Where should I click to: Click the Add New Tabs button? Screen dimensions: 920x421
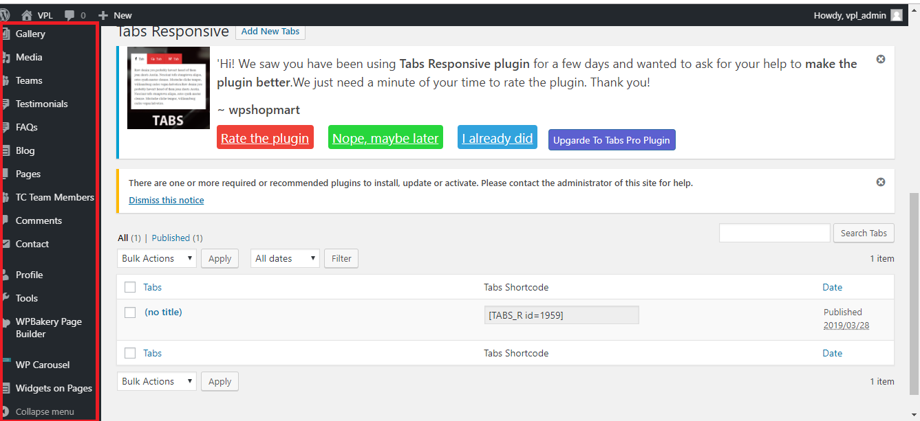270,31
